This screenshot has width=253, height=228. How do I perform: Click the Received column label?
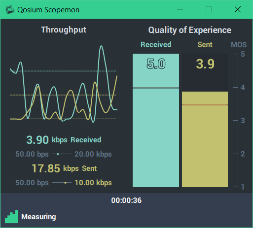[156, 45]
